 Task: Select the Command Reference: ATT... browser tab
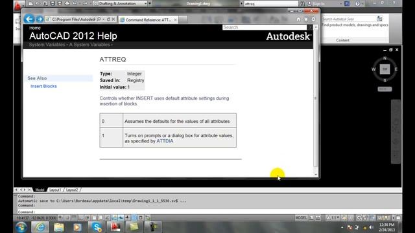pos(148,19)
